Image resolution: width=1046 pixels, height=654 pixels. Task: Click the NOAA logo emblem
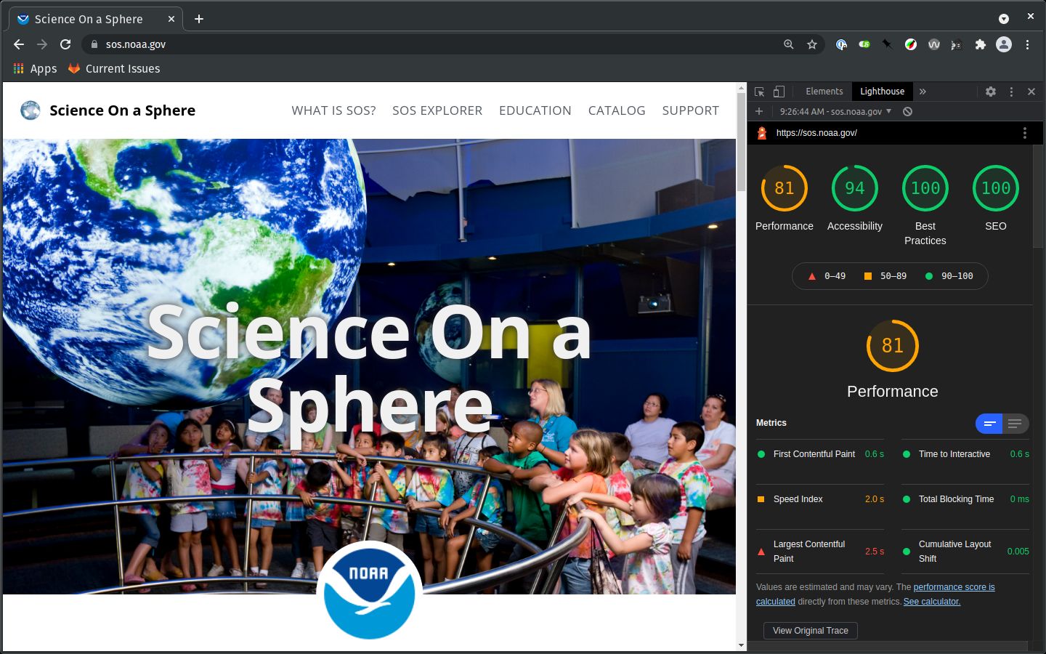369,592
